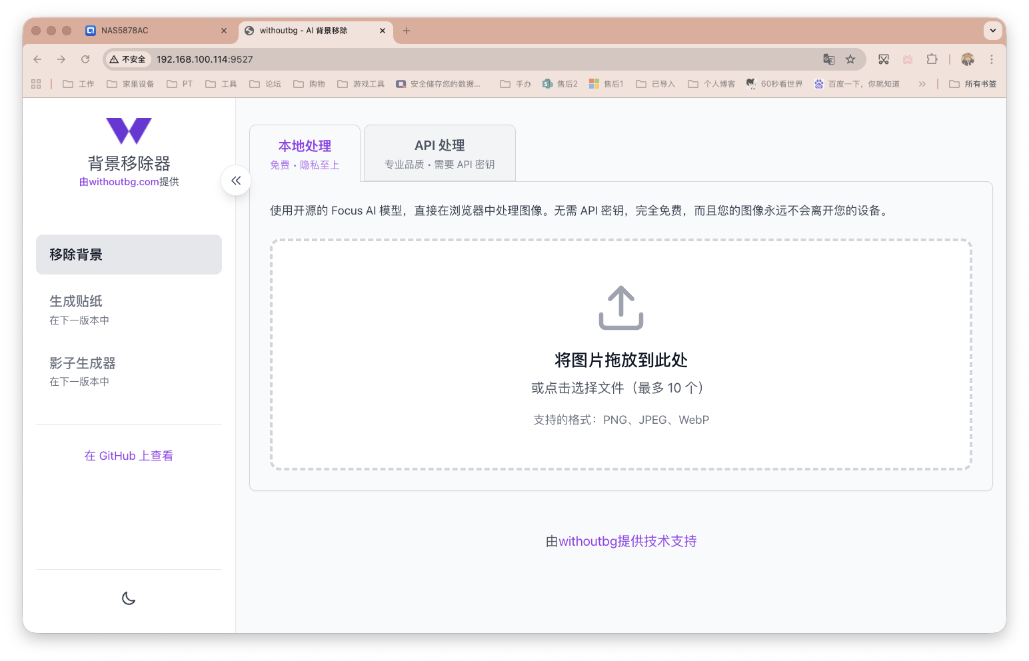Click the withoutbg logo at the top

coord(128,131)
